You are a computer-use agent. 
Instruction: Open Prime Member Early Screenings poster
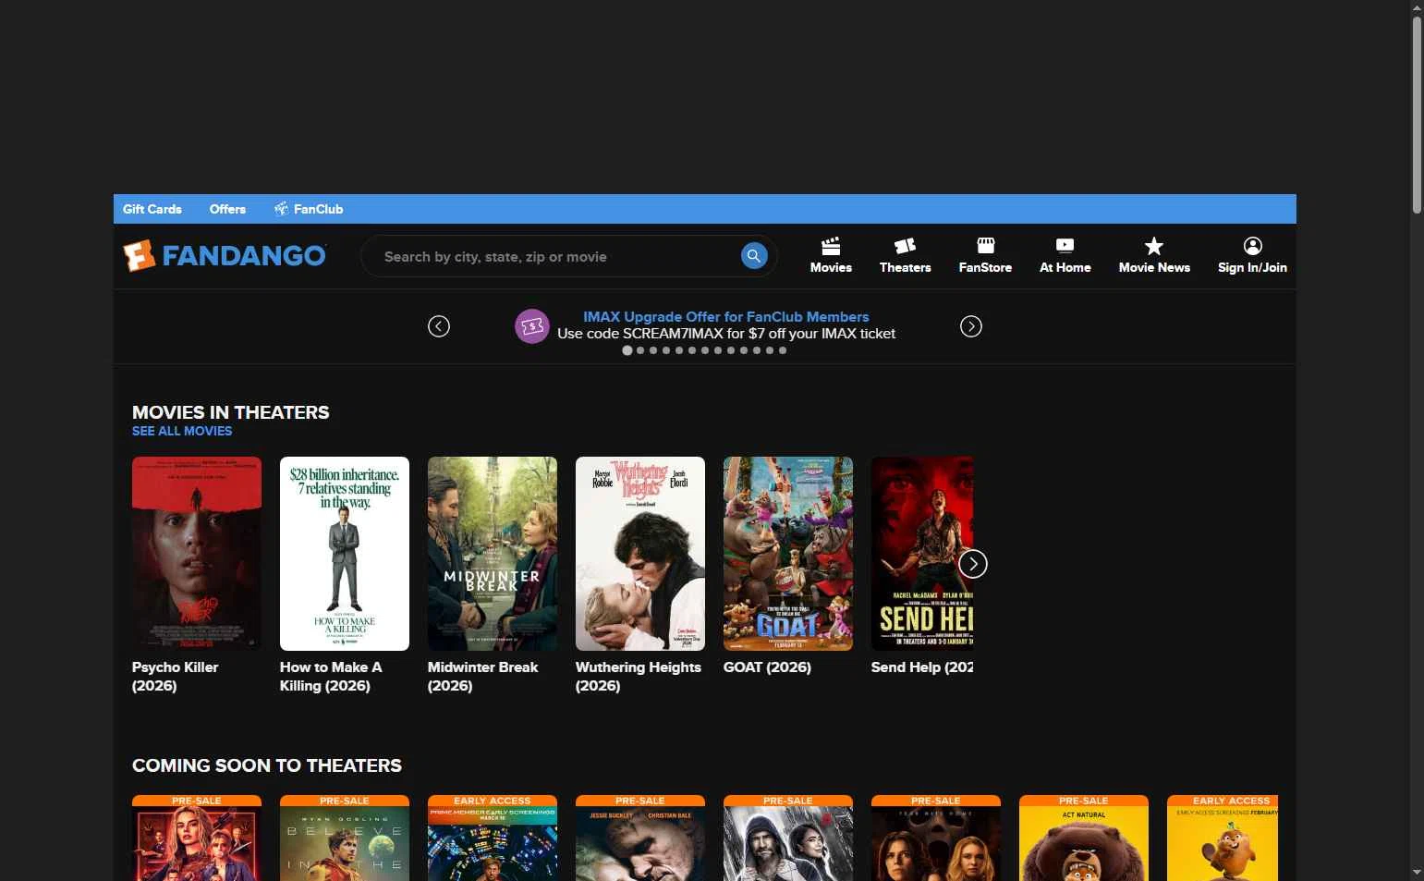[493, 838]
